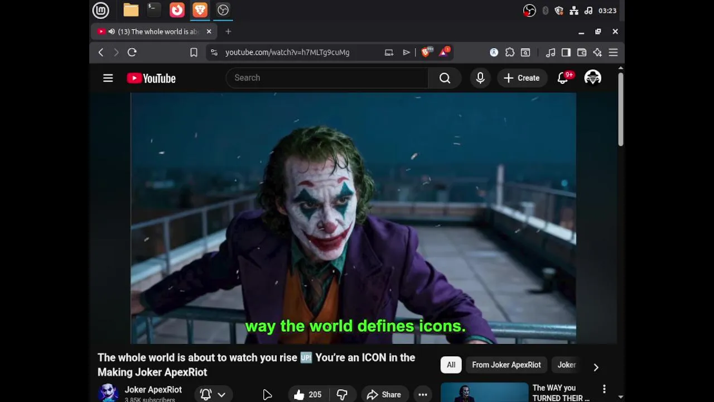The height and width of the screenshot is (402, 714).
Task: Open more actions three-dot menu below video
Action: coord(423,395)
